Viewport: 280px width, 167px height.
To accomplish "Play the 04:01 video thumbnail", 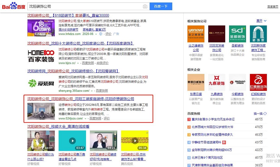I will click(x=41, y=141).
